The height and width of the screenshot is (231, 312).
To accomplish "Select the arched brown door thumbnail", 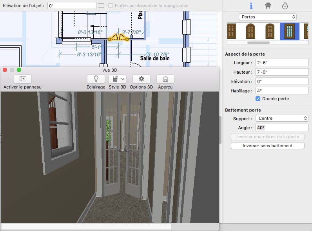I will [x=250, y=31].
